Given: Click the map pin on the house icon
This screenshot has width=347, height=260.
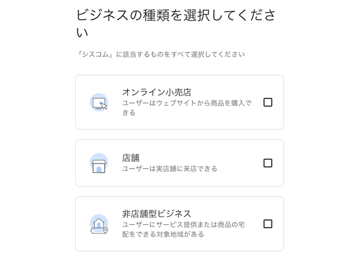Looking at the screenshot, I should coord(106,232).
